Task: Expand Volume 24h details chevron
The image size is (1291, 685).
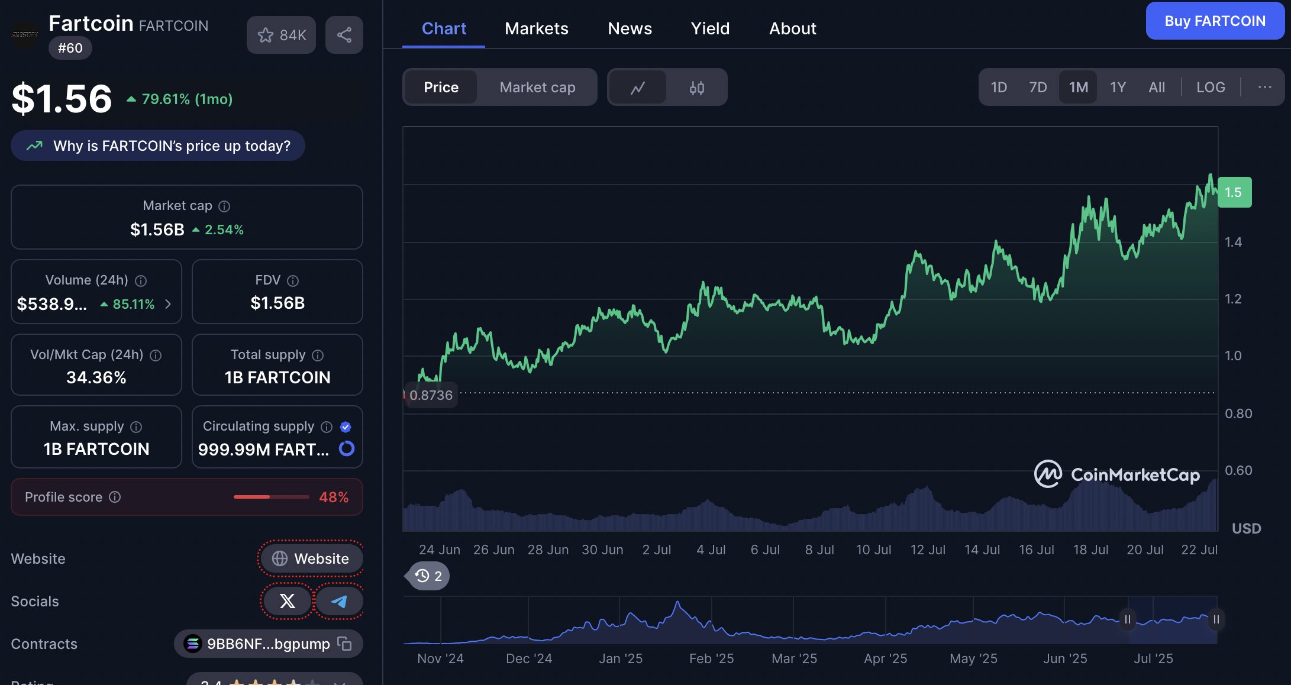Action: (x=168, y=304)
